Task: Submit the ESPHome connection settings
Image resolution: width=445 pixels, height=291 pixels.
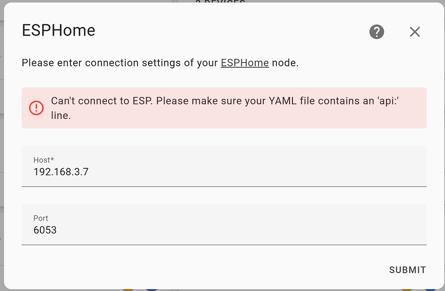Action: [407, 269]
